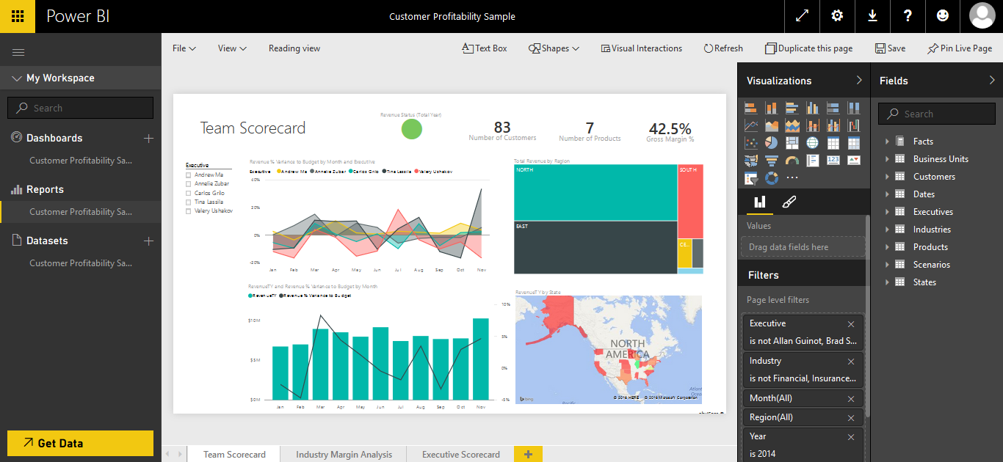Open the Power BI app launcher grid

click(x=18, y=16)
